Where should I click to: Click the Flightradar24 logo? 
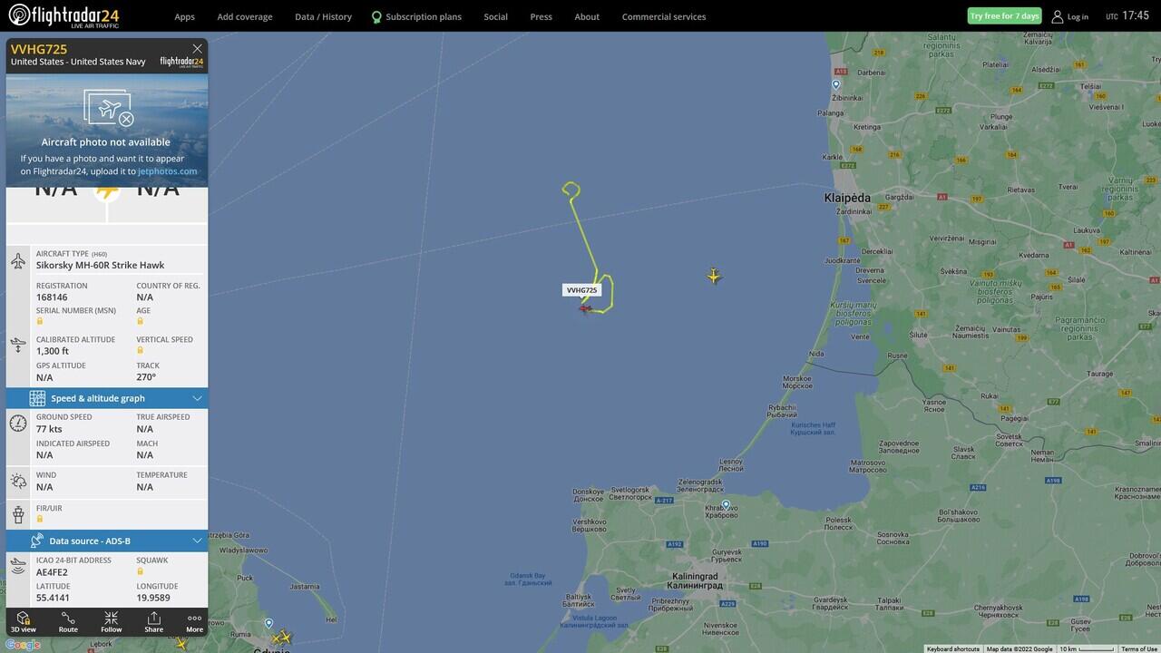pos(63,15)
